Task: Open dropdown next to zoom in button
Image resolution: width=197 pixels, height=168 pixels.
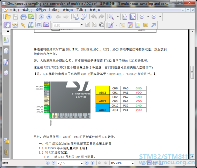Action: coord(160,17)
